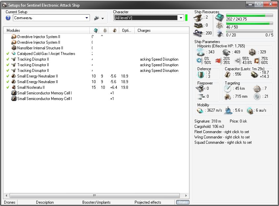Image resolution: width=279 pixels, height=206 pixels.
Task: Sort by the powergrid column header icon
Action: pos(105,30)
